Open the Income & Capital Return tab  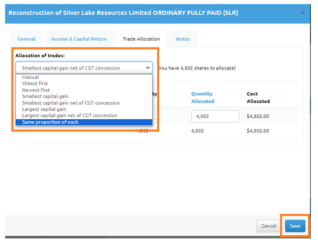[78, 39]
